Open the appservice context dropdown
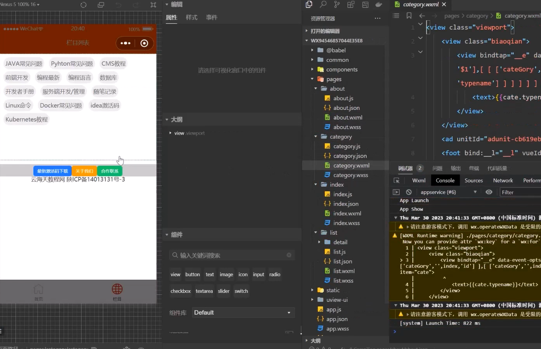 click(x=449, y=192)
